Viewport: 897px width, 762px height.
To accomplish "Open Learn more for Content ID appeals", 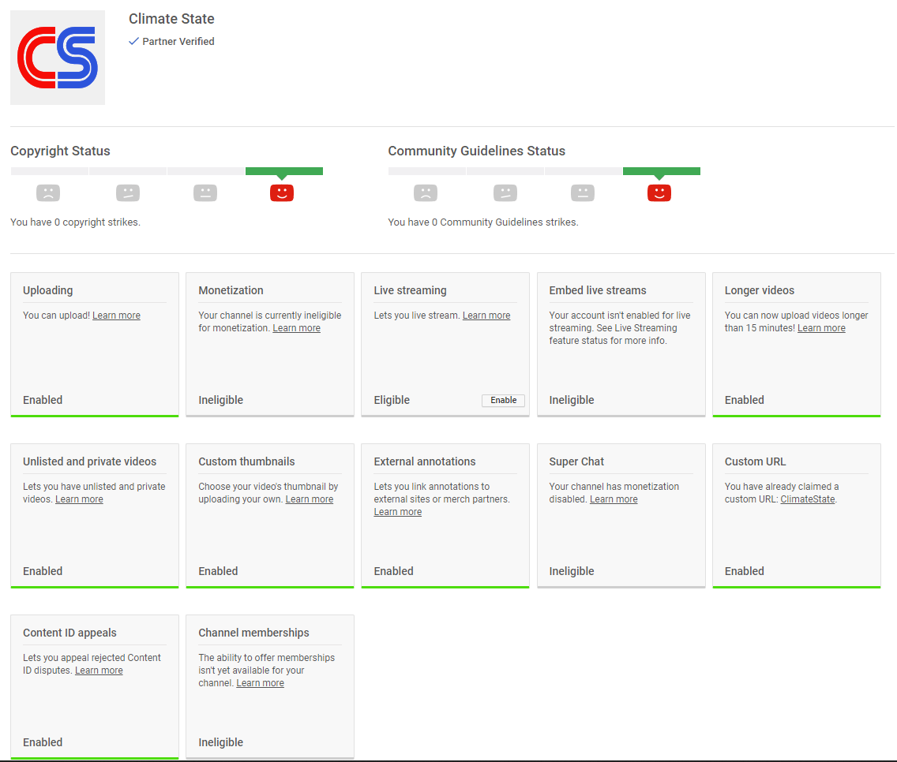I will click(x=99, y=670).
